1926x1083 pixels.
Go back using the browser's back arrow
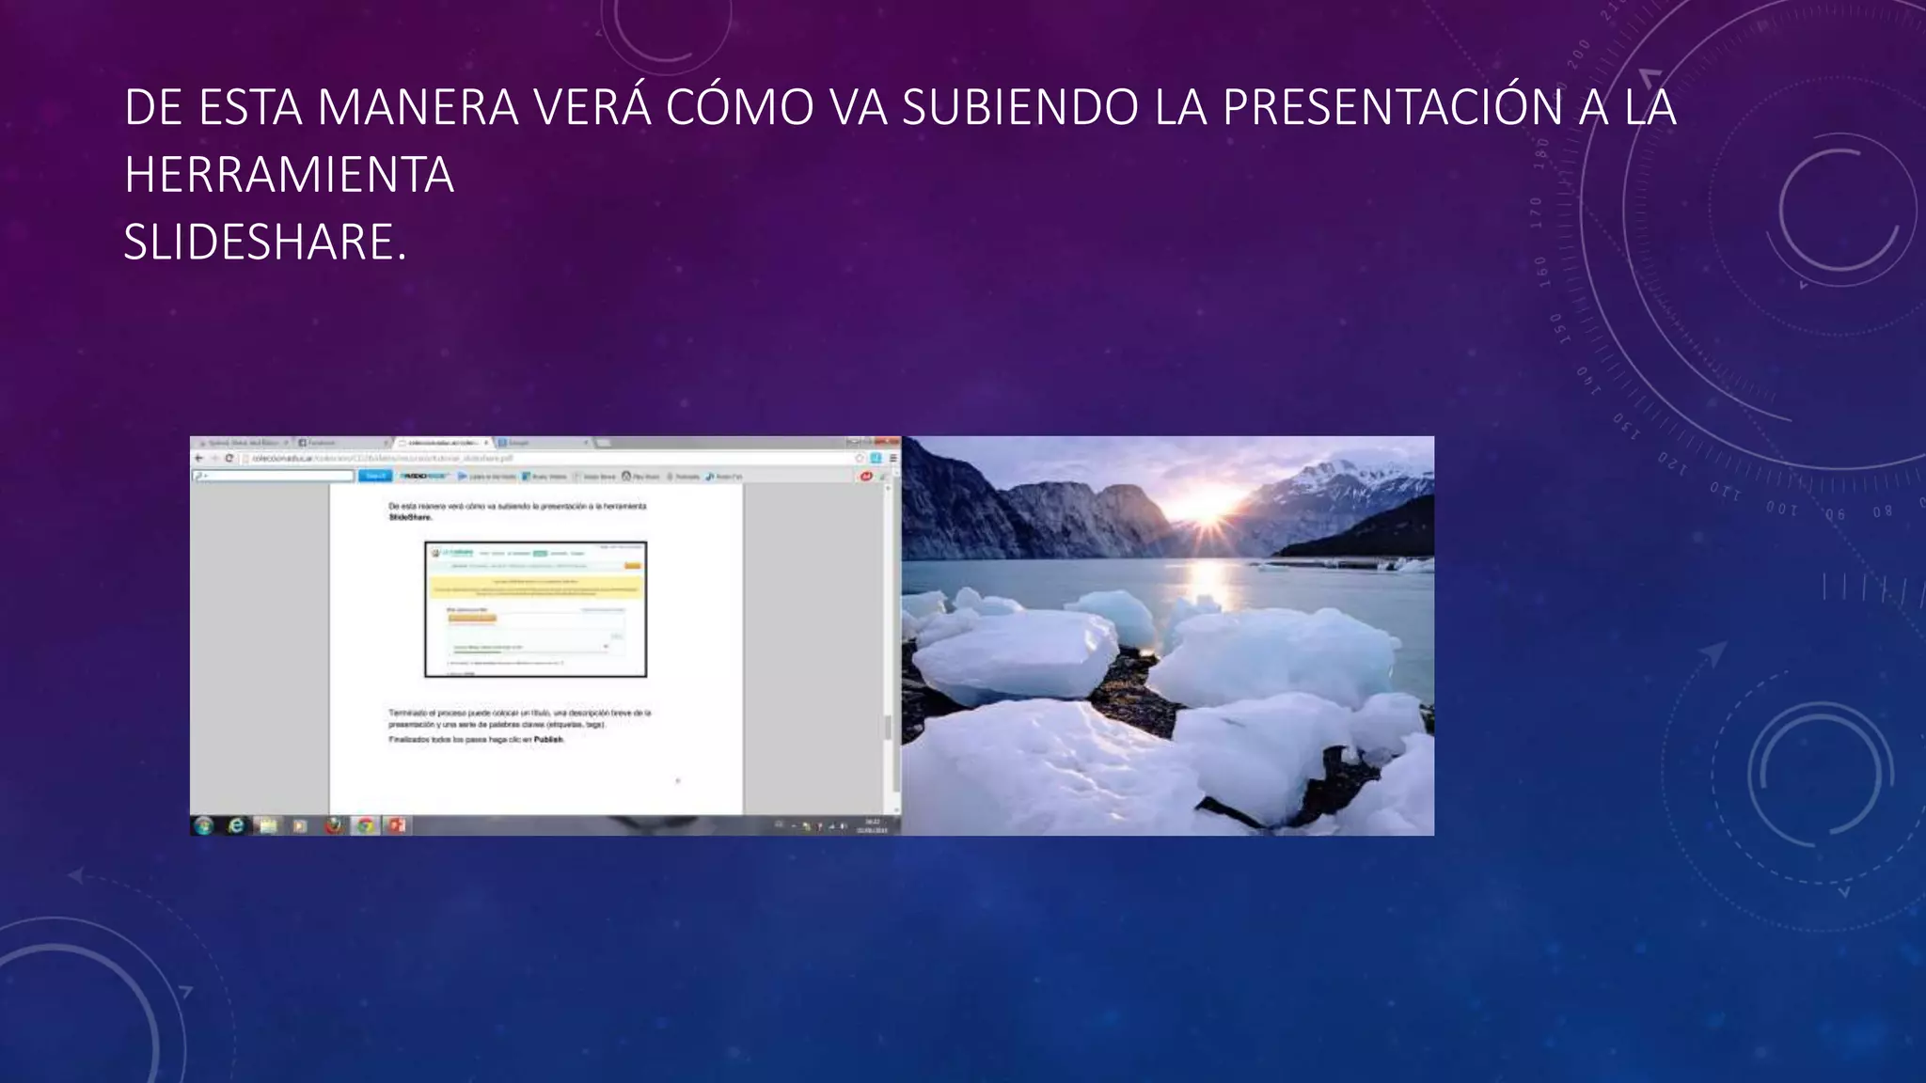(x=198, y=458)
